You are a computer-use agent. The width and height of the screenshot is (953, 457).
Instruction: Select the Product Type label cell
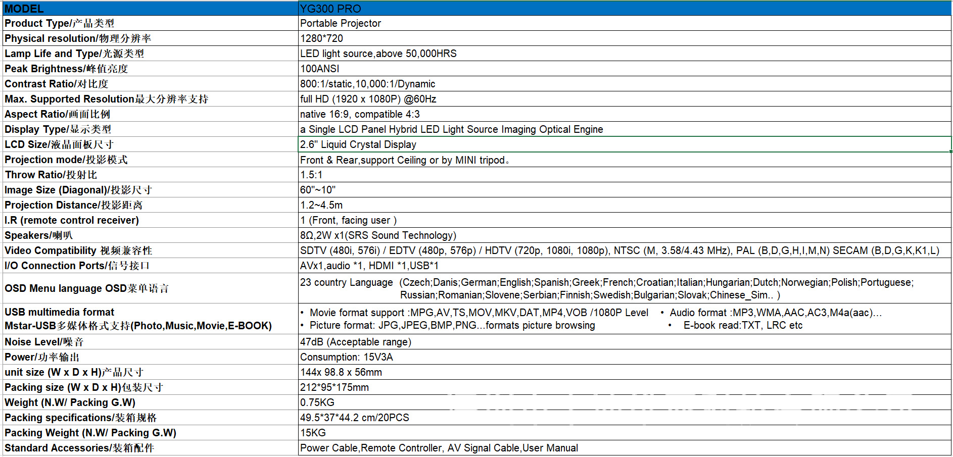tap(150, 23)
